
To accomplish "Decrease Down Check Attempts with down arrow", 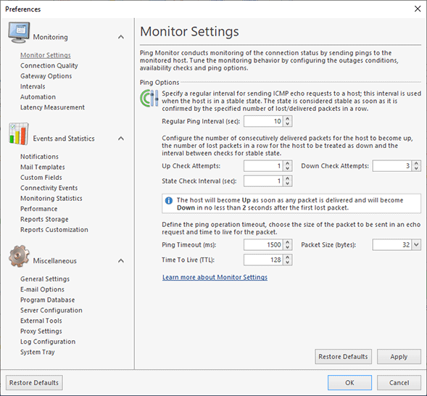I will 416,168.
